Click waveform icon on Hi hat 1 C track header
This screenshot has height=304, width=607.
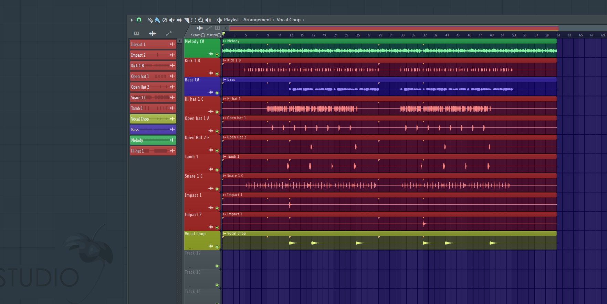point(211,112)
